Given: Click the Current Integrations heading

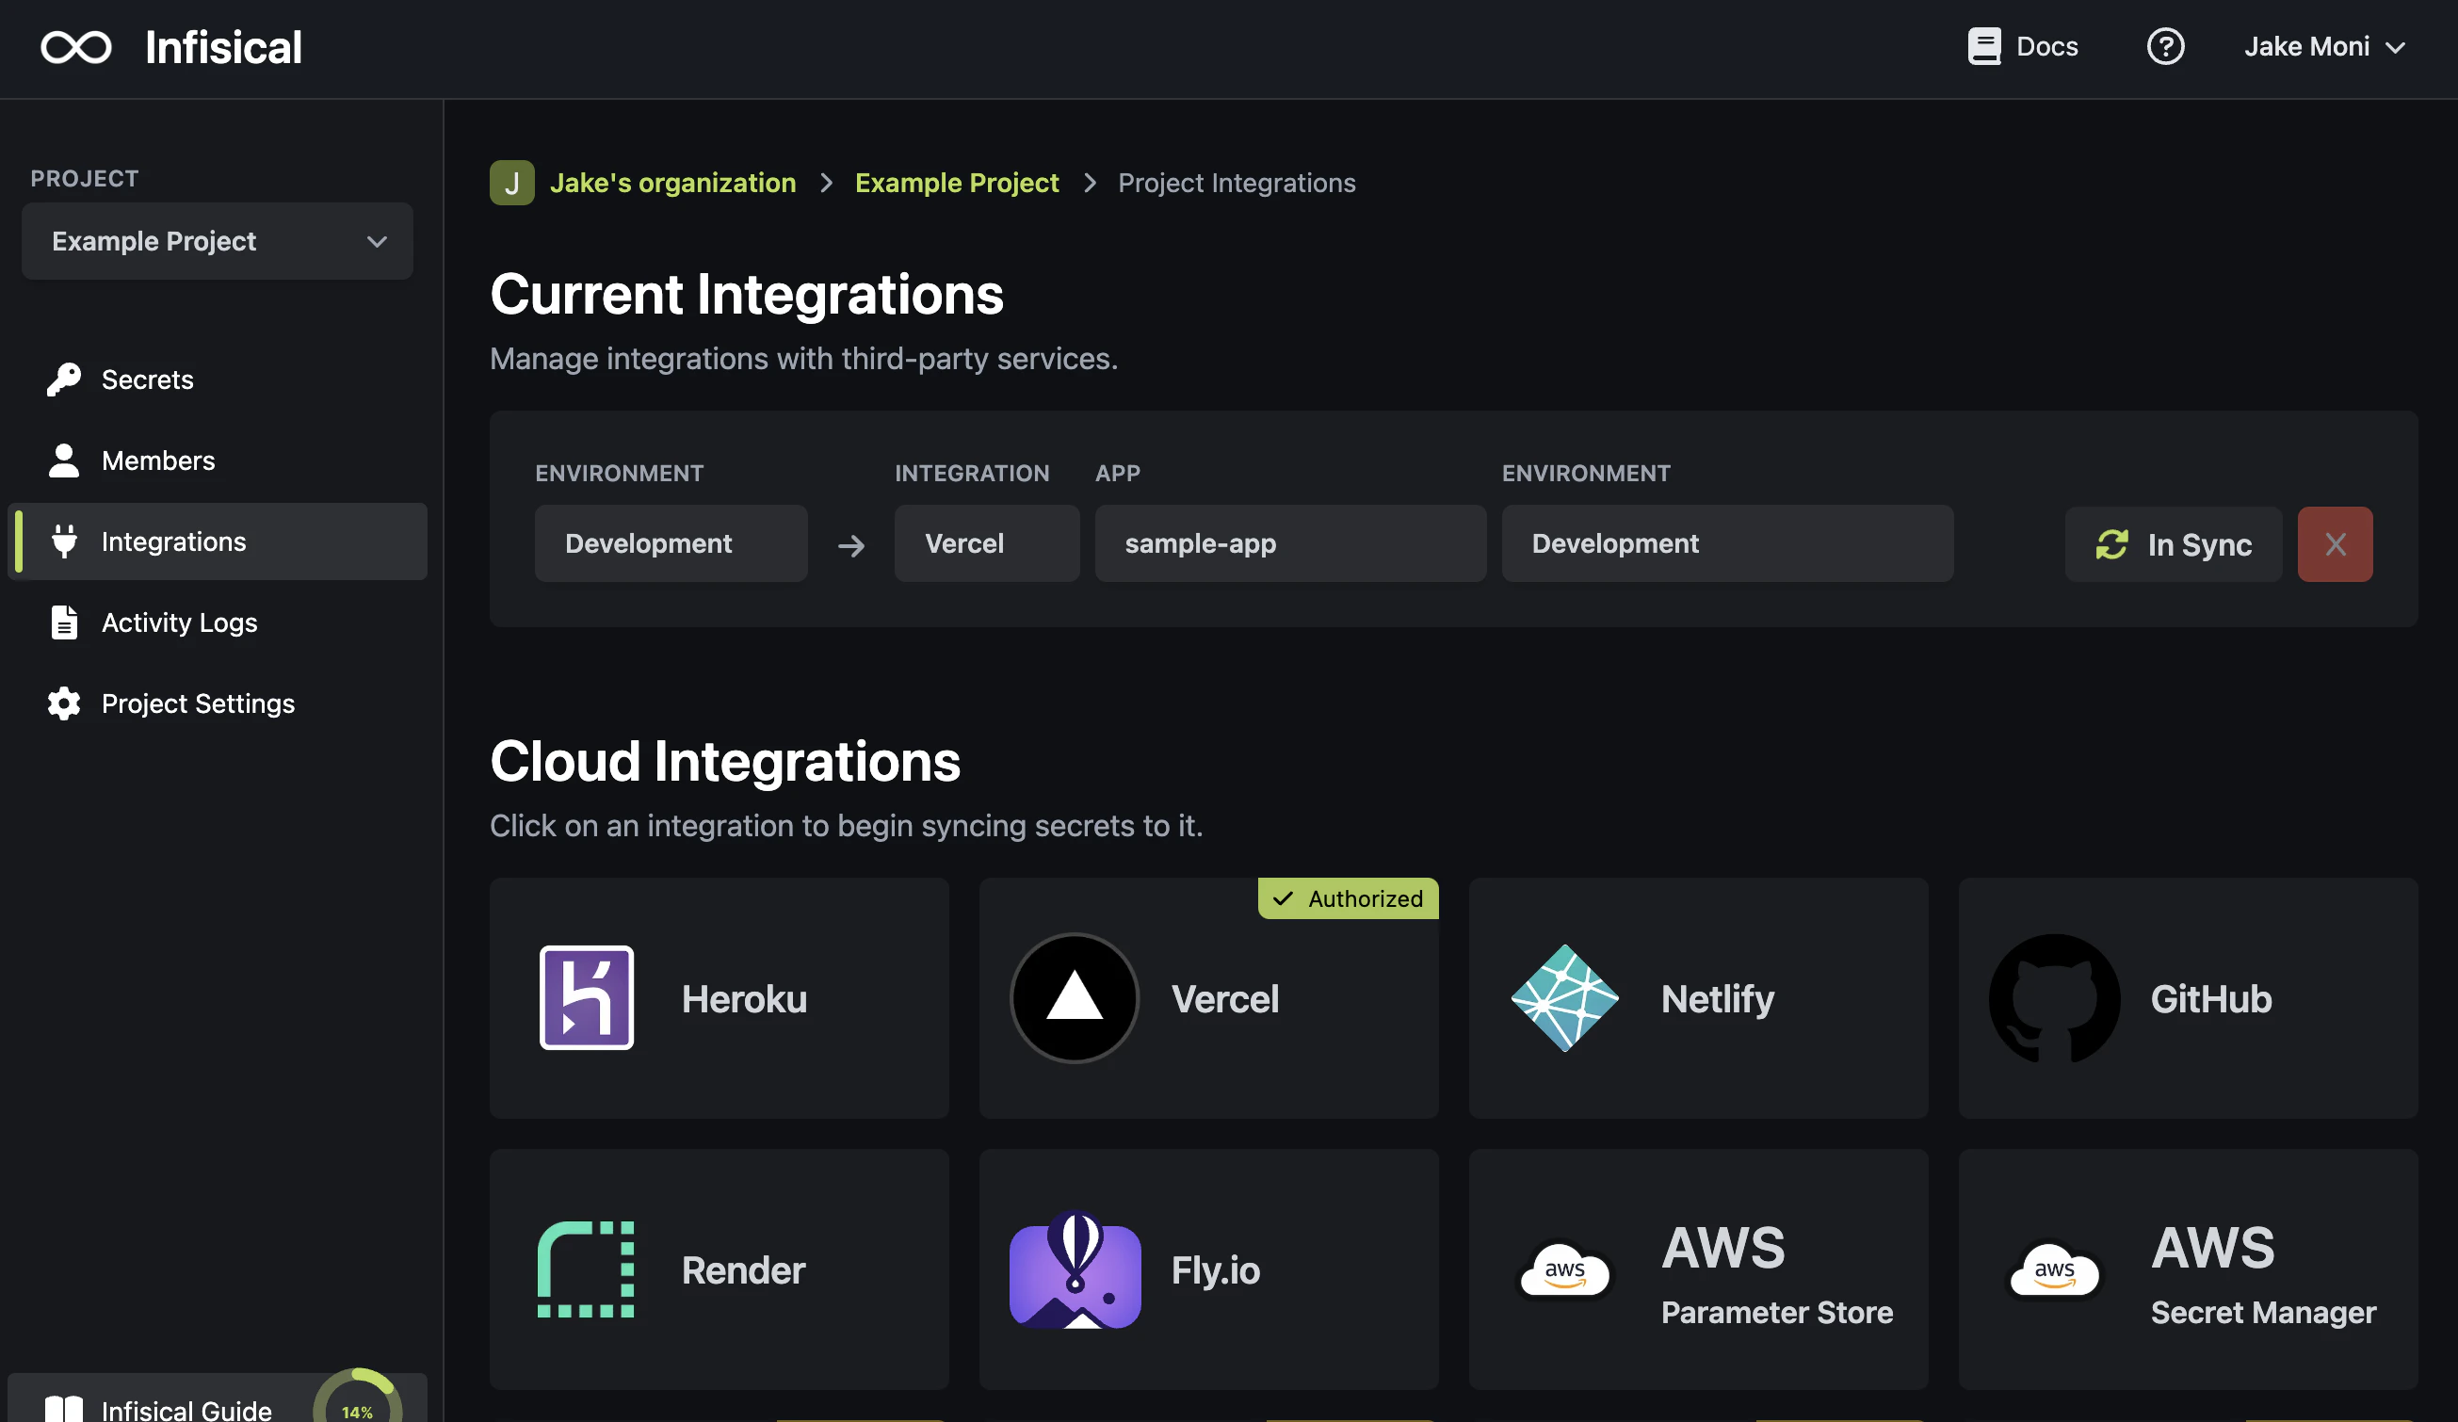Looking at the screenshot, I should (746, 294).
